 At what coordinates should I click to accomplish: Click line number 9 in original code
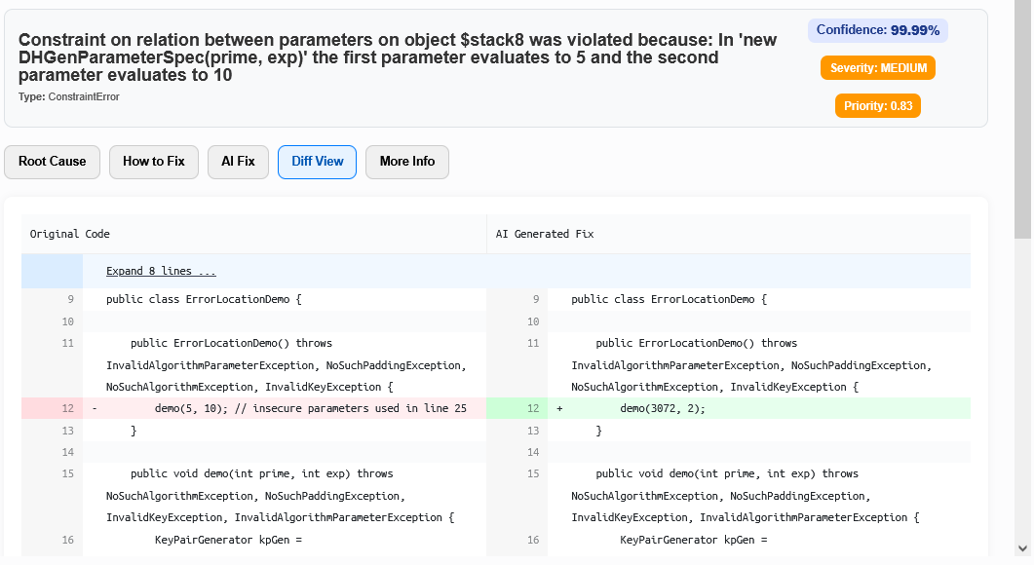click(70, 299)
